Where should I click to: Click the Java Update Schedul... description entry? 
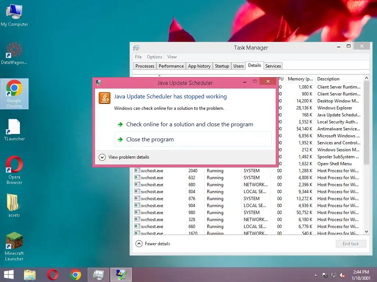[339, 115]
